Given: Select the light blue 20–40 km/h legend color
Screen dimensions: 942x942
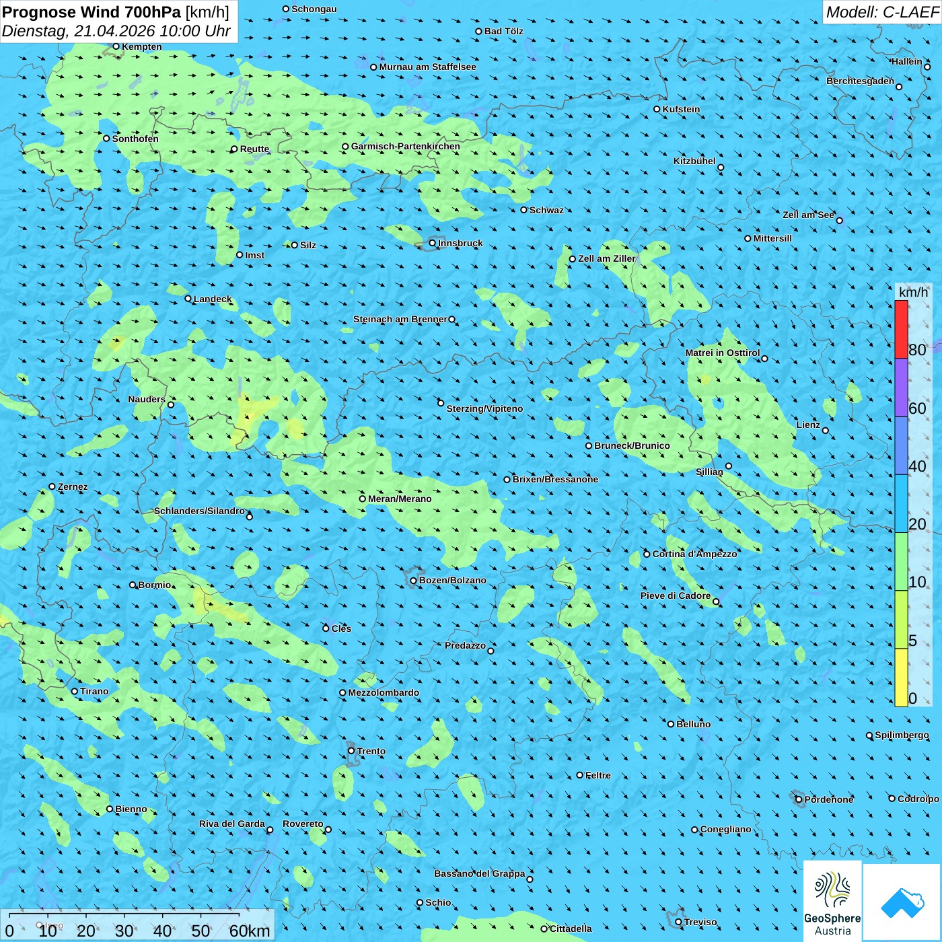Looking at the screenshot, I should (901, 503).
